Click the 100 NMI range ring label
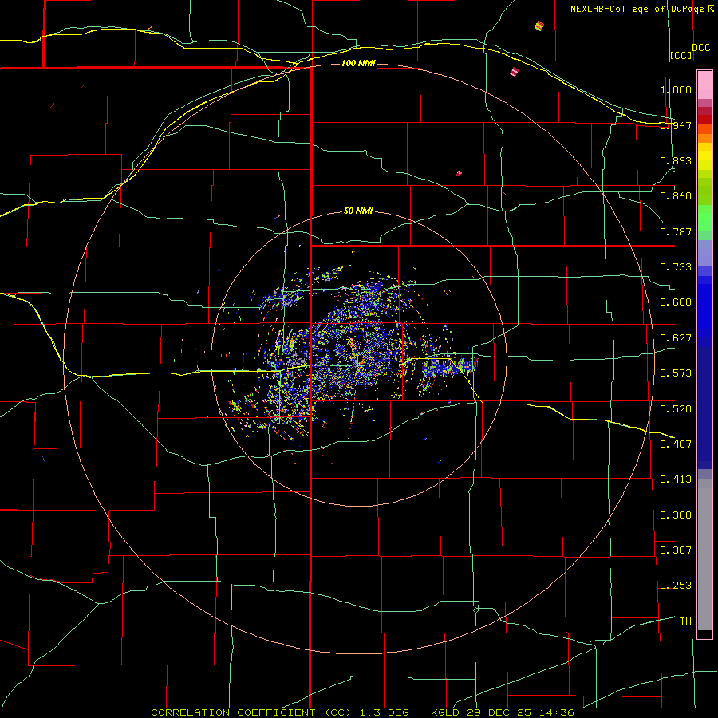 point(358,63)
